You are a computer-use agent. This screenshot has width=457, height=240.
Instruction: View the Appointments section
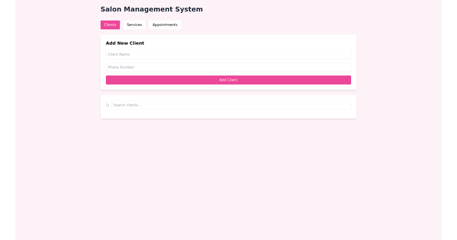165,25
